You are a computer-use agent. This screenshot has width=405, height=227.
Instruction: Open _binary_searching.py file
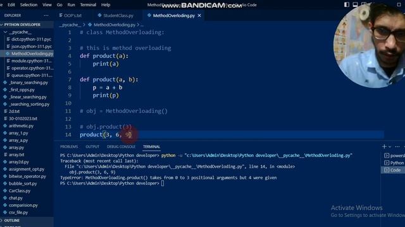28,83
